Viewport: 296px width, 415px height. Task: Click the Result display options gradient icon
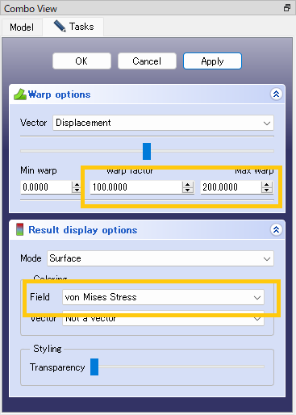pyautogui.click(x=19, y=229)
